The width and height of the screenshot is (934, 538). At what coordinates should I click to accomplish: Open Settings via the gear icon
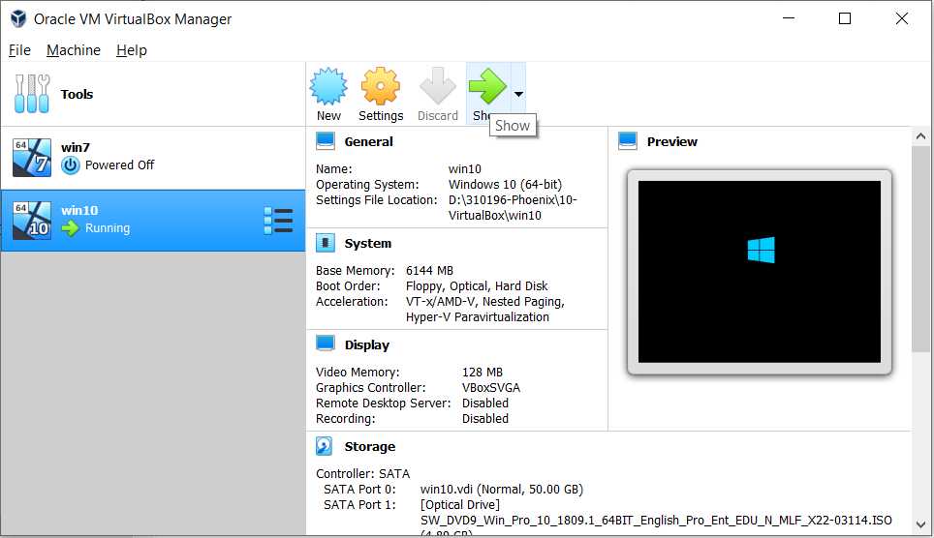click(381, 86)
